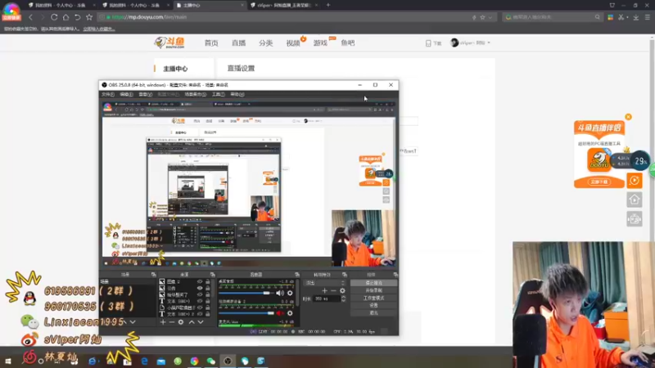Toggle lock of first source row
Viewport: 655px width, 368px height.
[208, 282]
